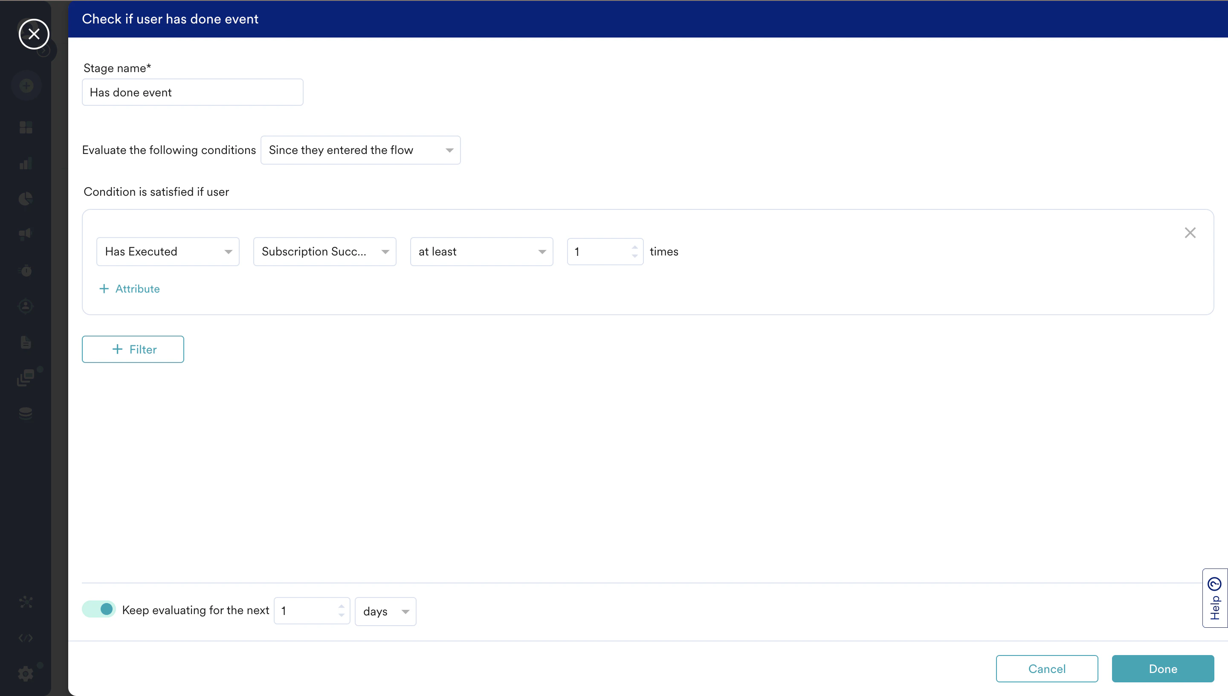Viewport: 1228px width, 696px height.
Task: Open the pie chart segments sidebar icon
Action: point(26,198)
